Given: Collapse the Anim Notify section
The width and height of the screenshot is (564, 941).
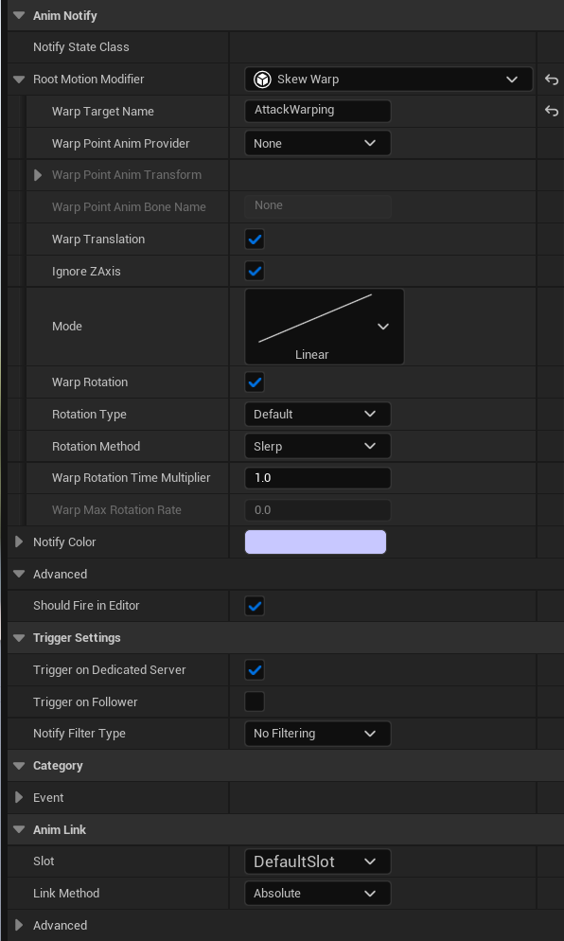Looking at the screenshot, I should [x=19, y=15].
